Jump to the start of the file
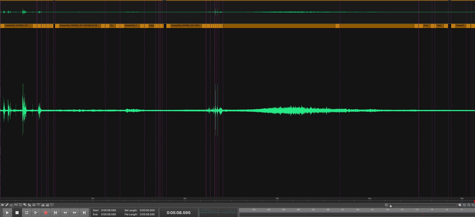This screenshot has height=217, width=475. [55, 213]
